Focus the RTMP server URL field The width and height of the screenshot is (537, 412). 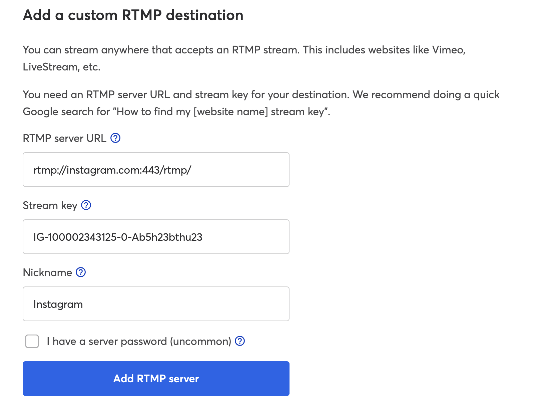tap(156, 170)
